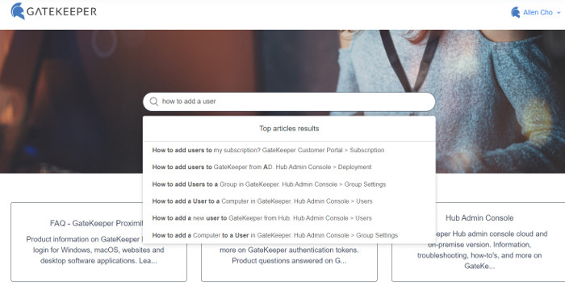This screenshot has height=306, width=565.
Task: Open 'How to add a new user to GateKeeper from Hub' result
Action: tap(262, 218)
